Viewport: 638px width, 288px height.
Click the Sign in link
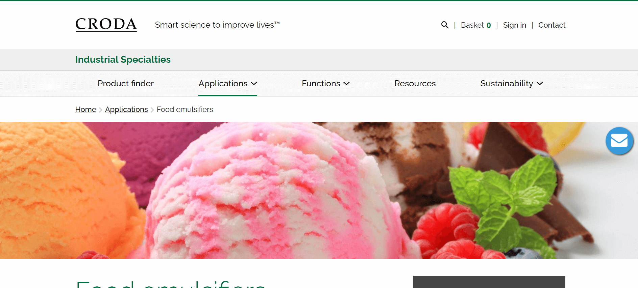point(514,25)
